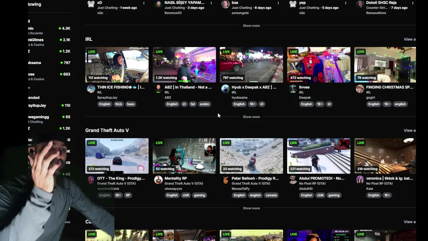Filter by the canada tag under MooseTaffy
This screenshot has height=241, width=428.
(271, 195)
